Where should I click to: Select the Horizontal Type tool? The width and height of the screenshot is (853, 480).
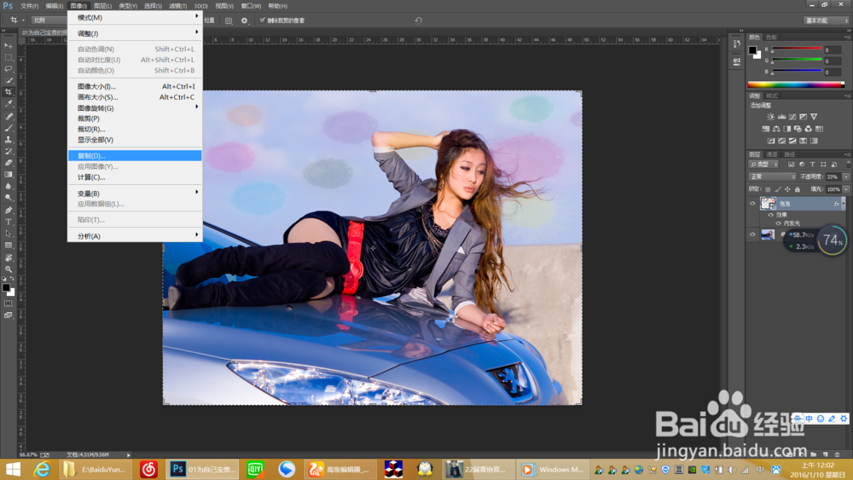(9, 222)
